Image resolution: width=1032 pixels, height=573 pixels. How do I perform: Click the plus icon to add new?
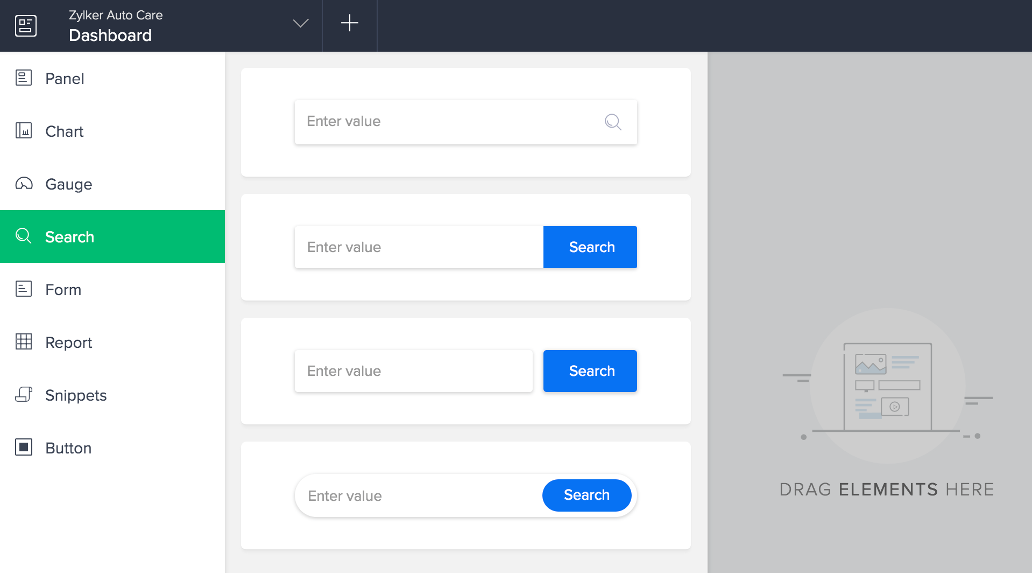(350, 23)
